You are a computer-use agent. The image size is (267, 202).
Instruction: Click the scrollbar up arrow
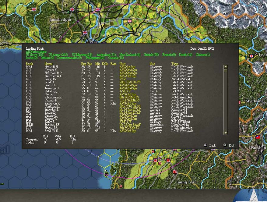coord(226,67)
